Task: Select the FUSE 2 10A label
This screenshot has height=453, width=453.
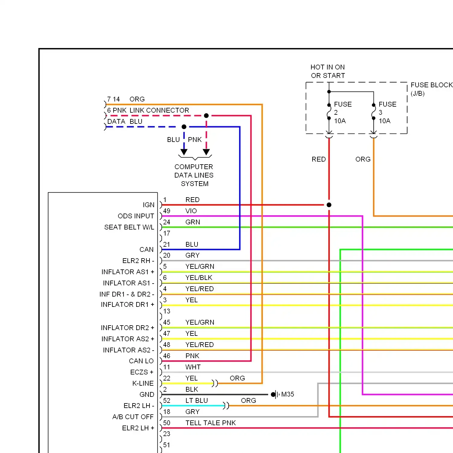Action: click(343, 112)
